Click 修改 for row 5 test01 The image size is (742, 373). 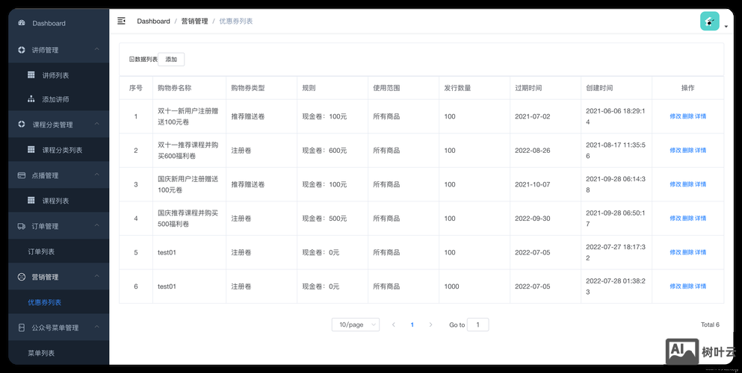675,252
